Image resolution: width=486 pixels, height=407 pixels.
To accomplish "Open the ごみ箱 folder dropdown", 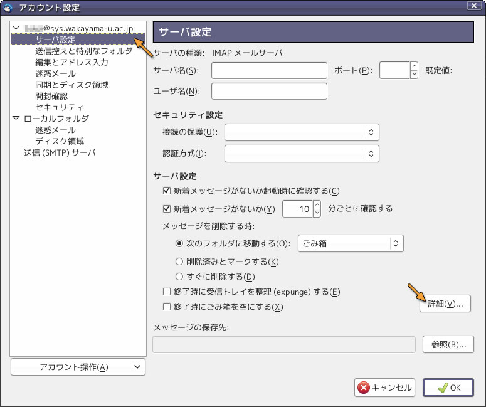I will 351,243.
